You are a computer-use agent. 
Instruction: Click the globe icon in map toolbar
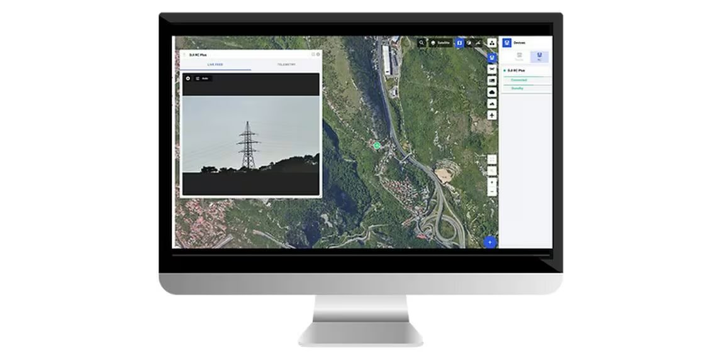[x=469, y=43]
